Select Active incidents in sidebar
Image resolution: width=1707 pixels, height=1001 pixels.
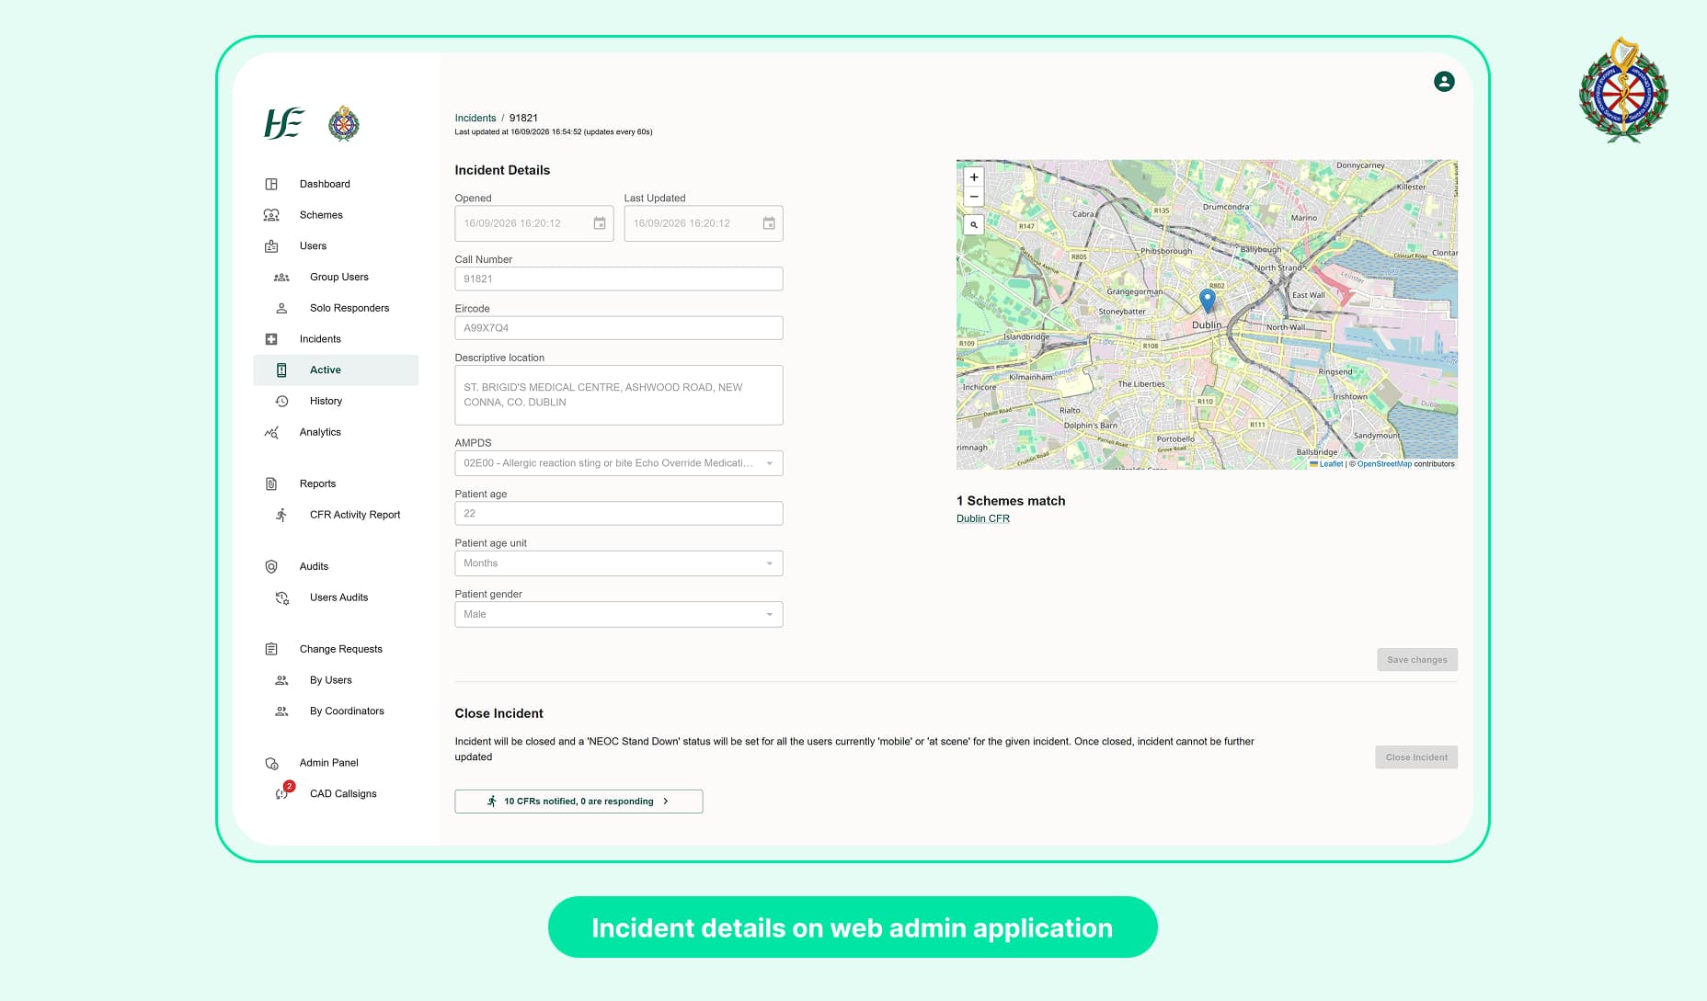[x=336, y=370]
